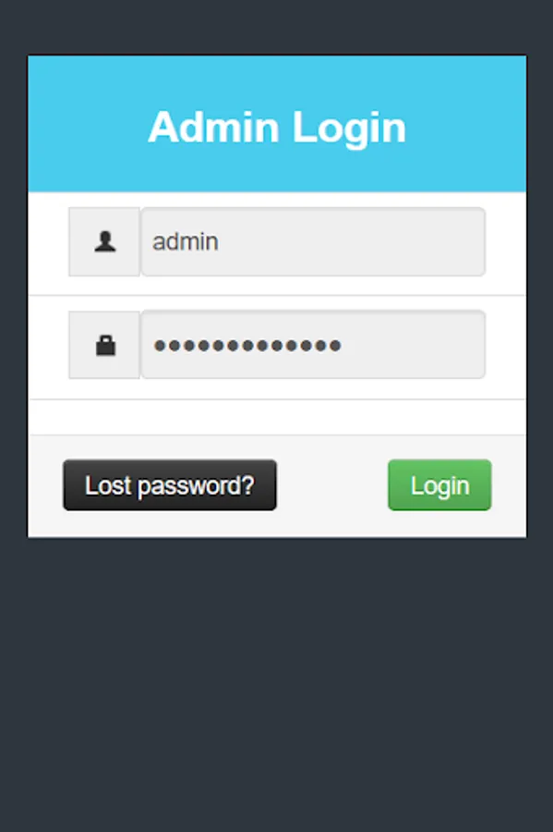The height and width of the screenshot is (832, 553).
Task: Place cursor after last password dot
Action: coord(343,346)
